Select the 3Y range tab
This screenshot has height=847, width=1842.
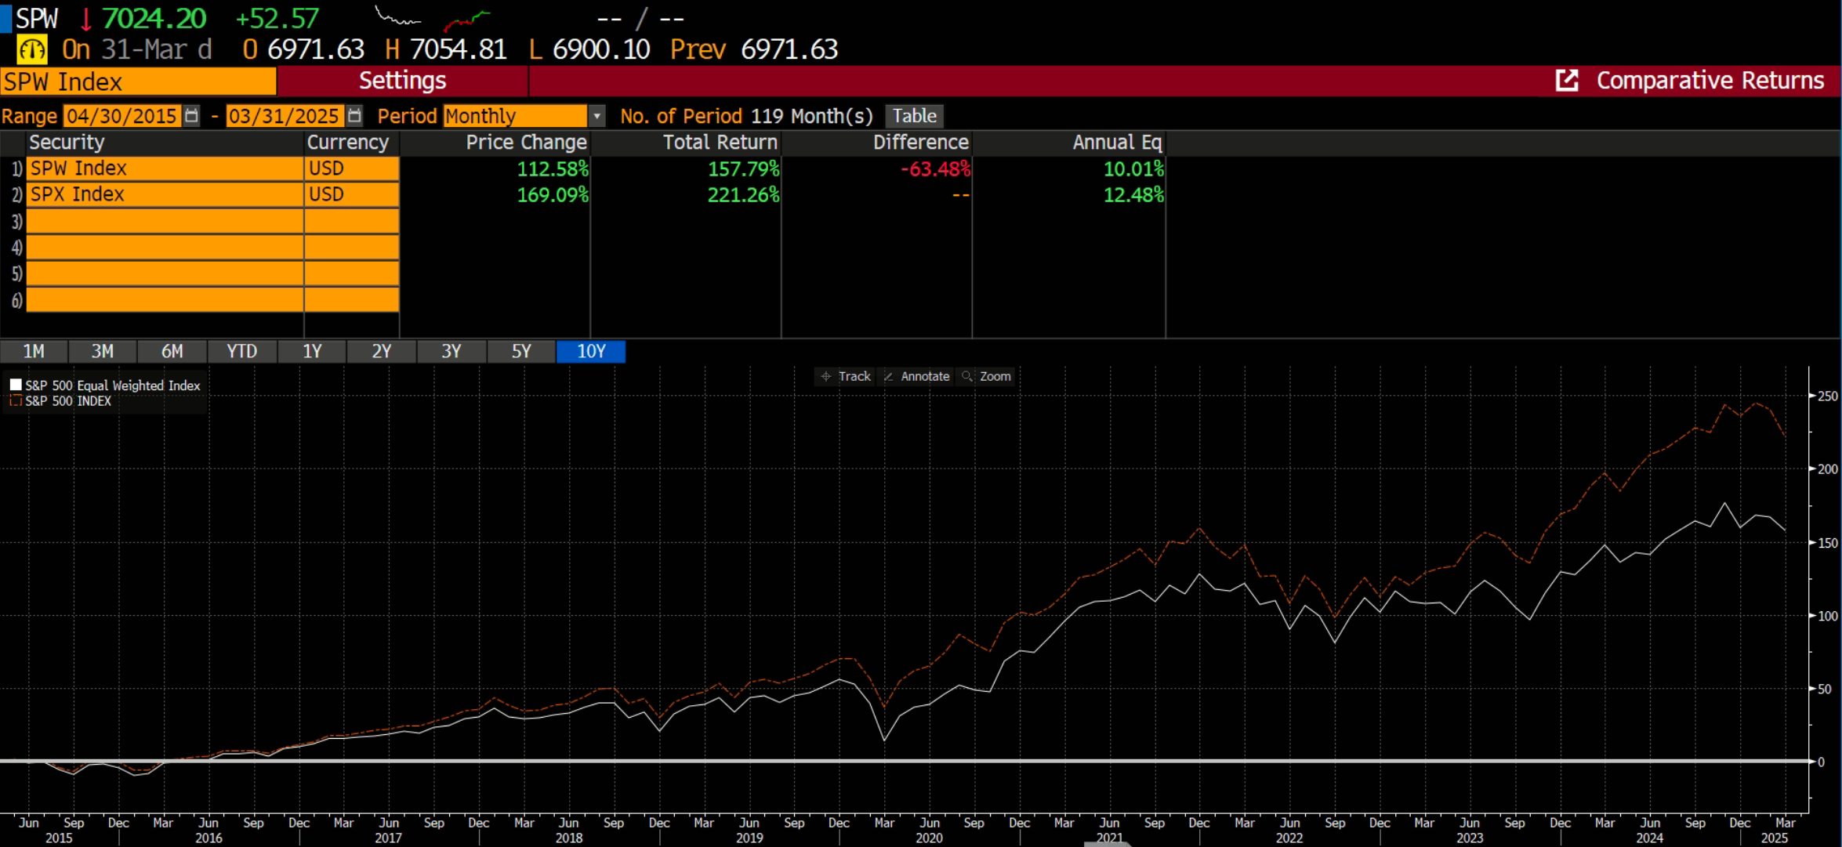[x=451, y=351]
